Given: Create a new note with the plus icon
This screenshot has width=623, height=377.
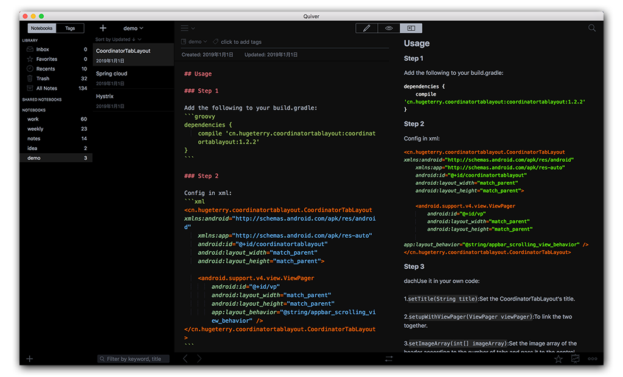Looking at the screenshot, I should click(x=103, y=28).
